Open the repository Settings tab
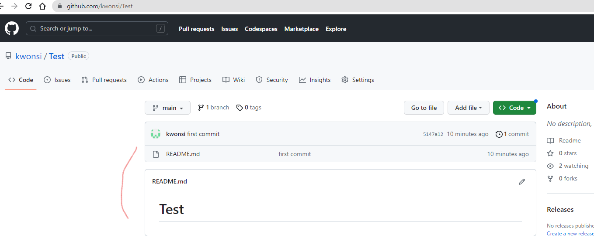Screen dimensions: 594x238 (358, 80)
